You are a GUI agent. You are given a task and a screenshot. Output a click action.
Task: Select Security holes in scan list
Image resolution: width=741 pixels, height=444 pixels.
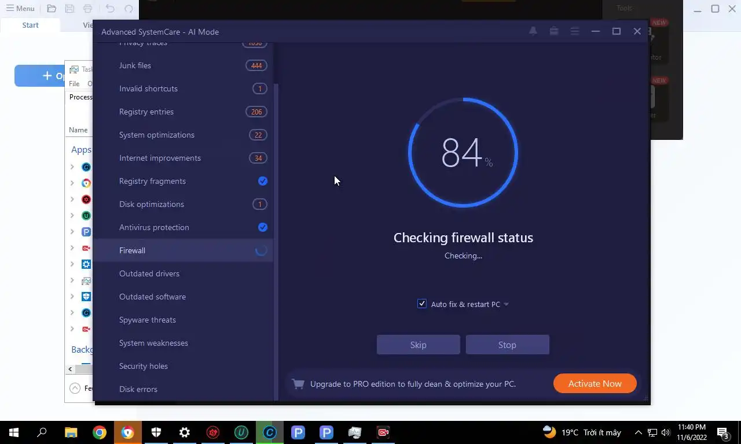pyautogui.click(x=183, y=366)
